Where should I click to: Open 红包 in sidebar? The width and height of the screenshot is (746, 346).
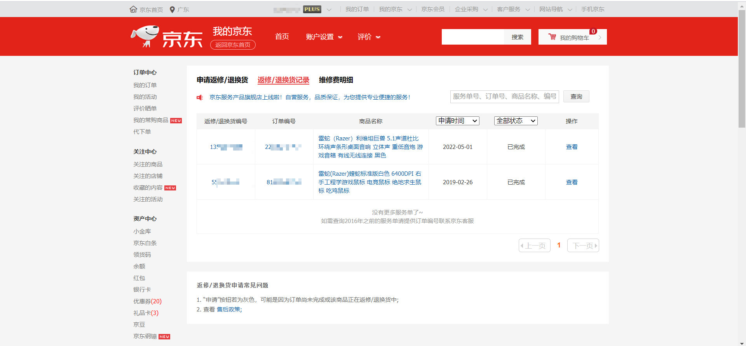139,278
